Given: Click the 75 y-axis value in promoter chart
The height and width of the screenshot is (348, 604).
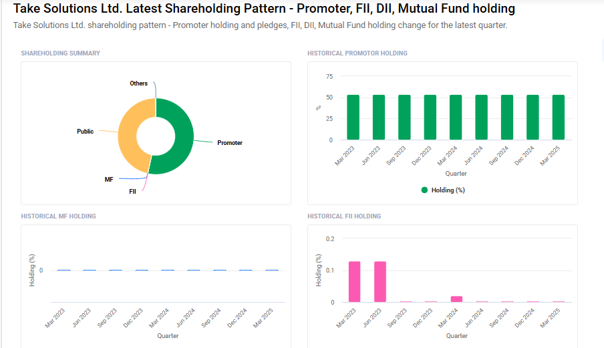Looking at the screenshot, I should pos(329,76).
